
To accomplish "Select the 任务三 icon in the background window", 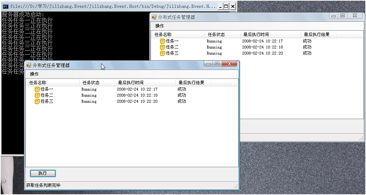I will click(162, 53).
